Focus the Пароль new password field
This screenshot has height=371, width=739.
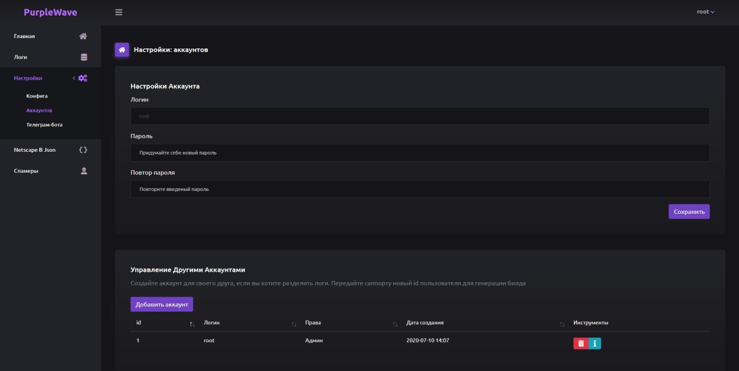[x=420, y=153]
